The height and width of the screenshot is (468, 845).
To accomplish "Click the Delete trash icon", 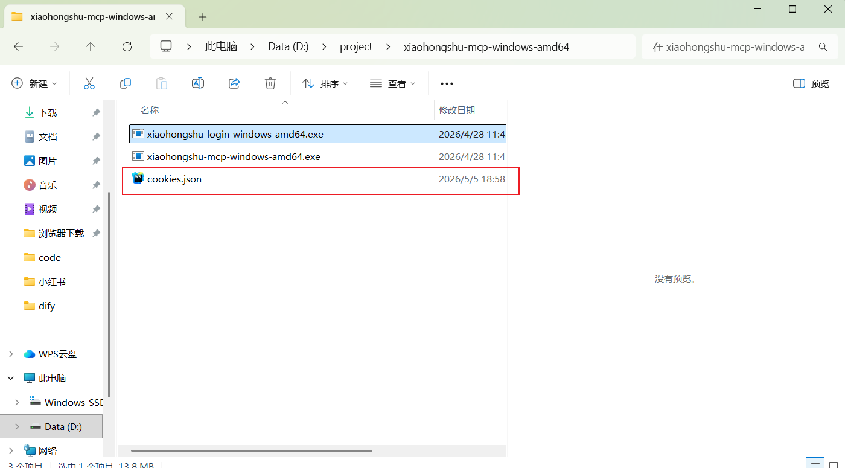I will tap(270, 83).
